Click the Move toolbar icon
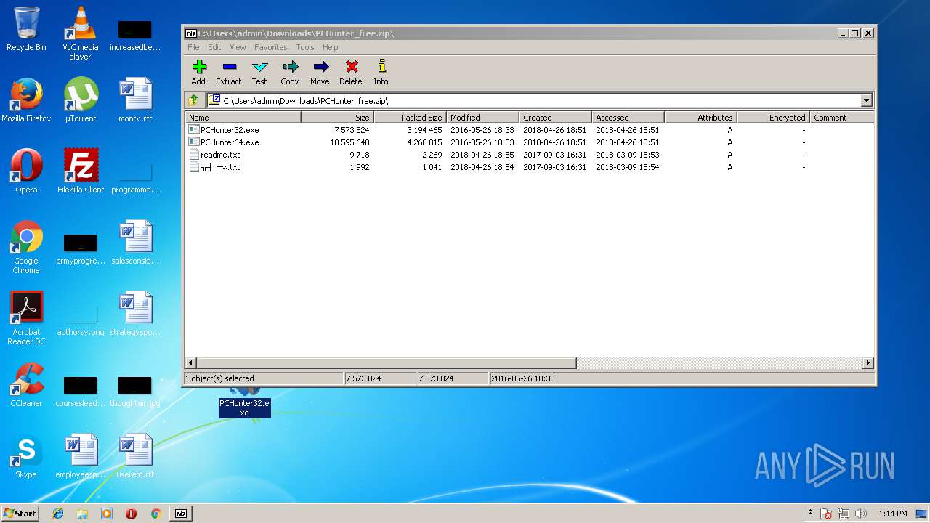This screenshot has height=523, width=930. click(x=320, y=73)
